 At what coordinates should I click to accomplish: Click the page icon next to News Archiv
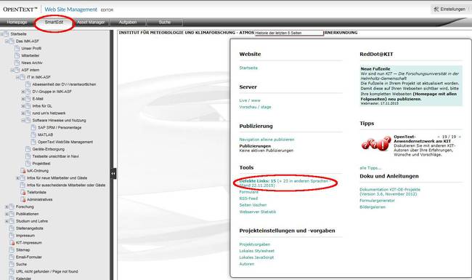[17, 63]
